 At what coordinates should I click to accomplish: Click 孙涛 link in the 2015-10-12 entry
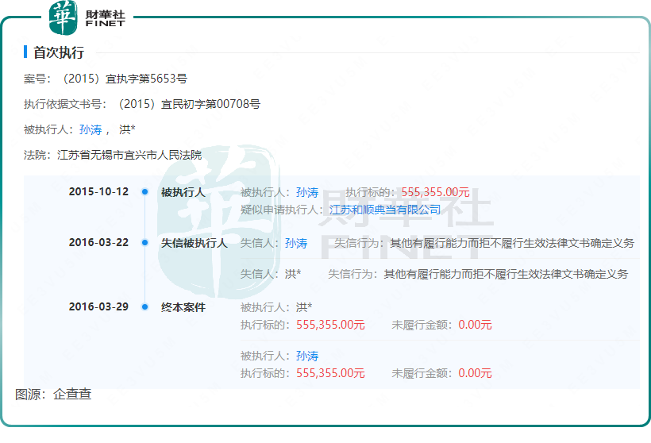coord(307,192)
